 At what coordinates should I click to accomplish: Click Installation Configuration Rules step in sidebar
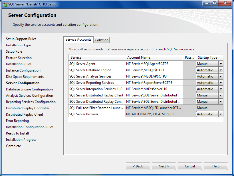[x=30, y=127]
